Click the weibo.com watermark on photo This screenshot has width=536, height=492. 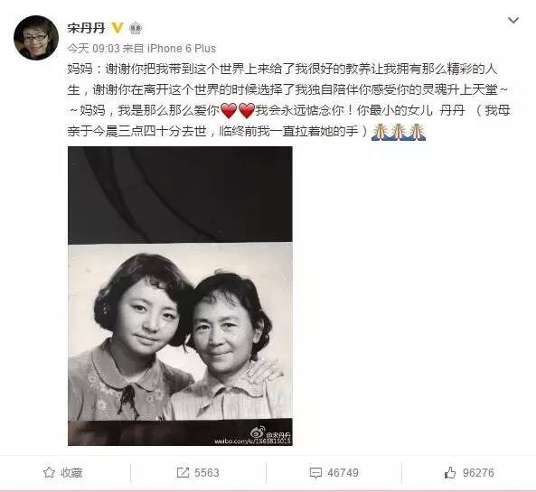click(252, 441)
